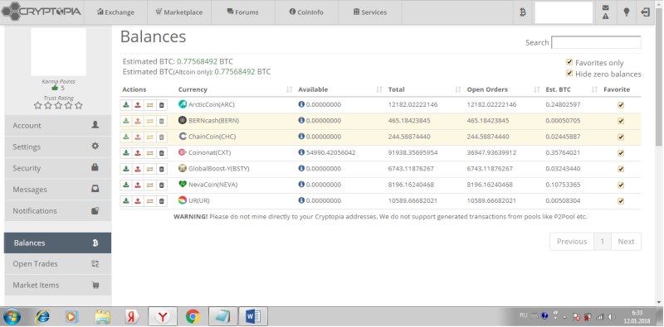Click the trash icon for UR(UR)
Viewport: 664px width, 327px height.
161,201
